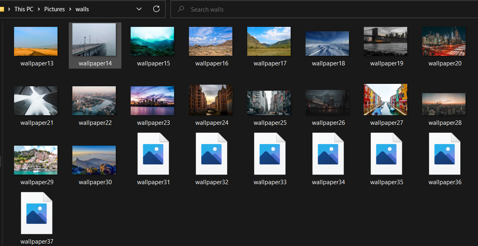Image resolution: width=478 pixels, height=246 pixels.
Task: Select the wallpaper33 image placeholder icon
Action: point(270,154)
